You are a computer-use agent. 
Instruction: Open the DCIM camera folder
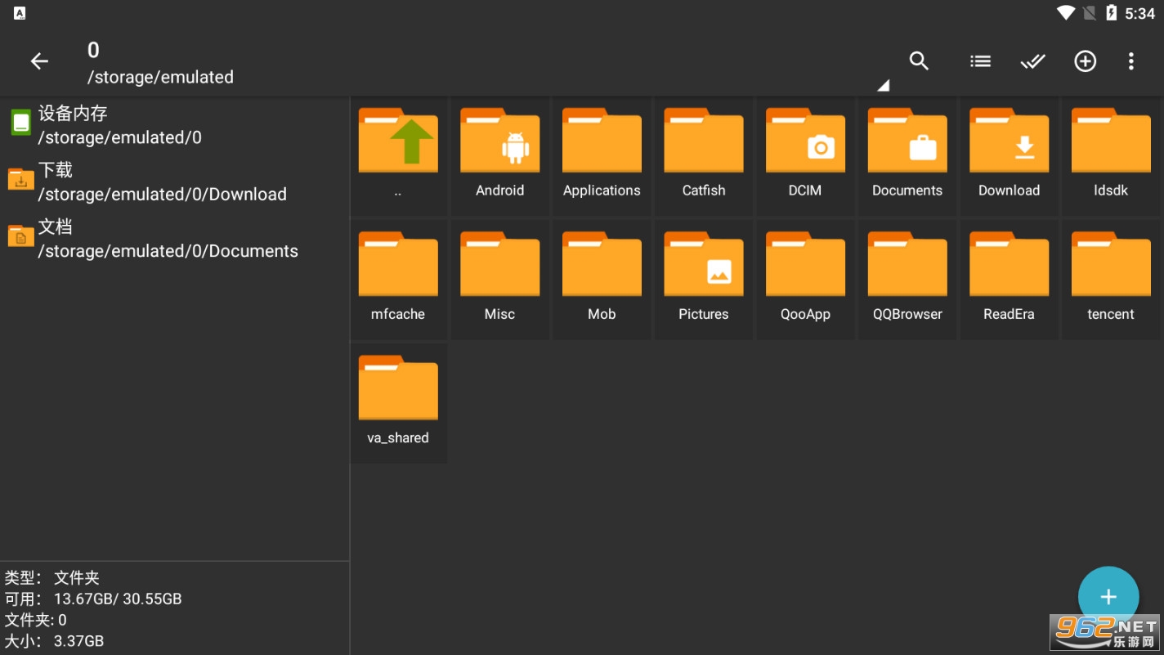(805, 155)
